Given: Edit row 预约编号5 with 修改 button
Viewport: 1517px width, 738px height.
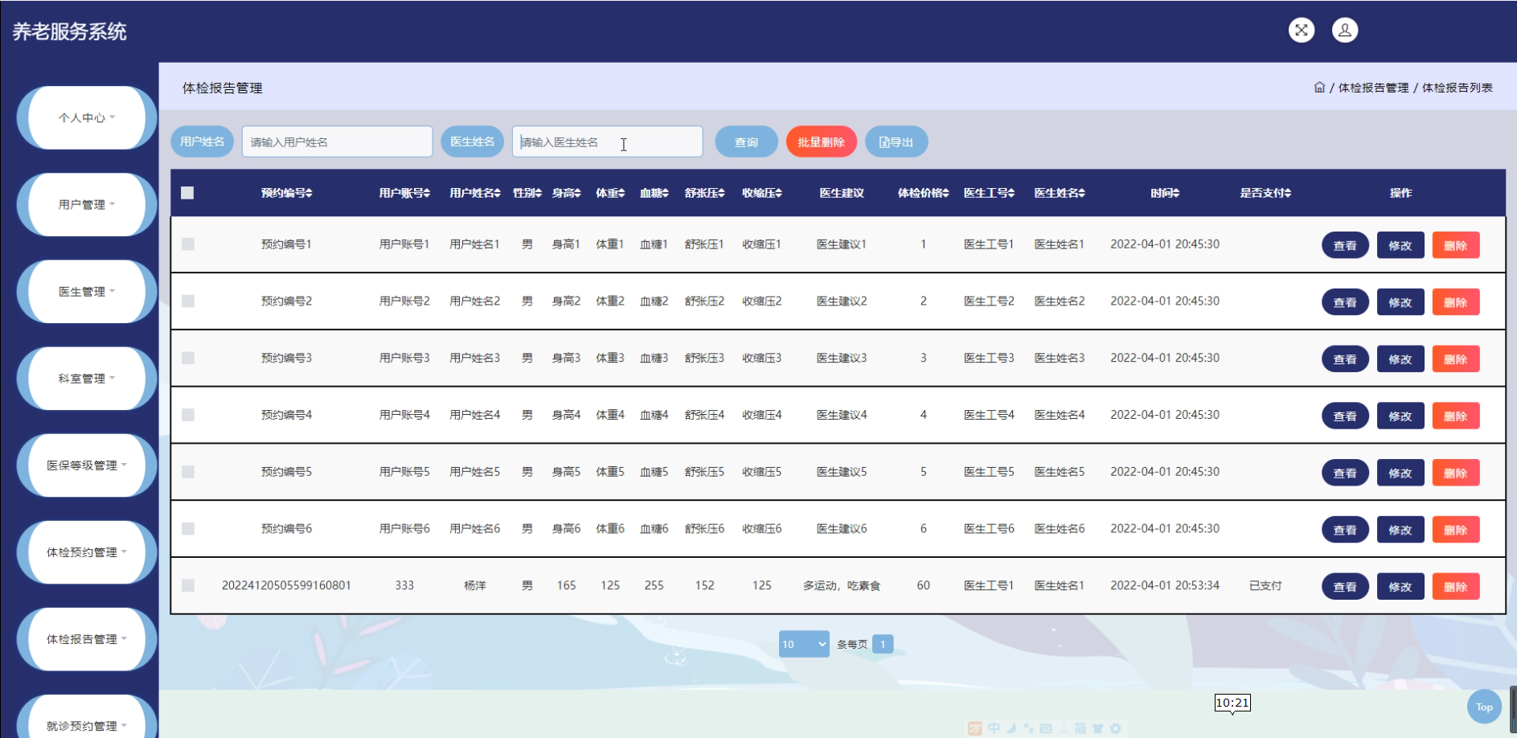Looking at the screenshot, I should (x=1400, y=473).
